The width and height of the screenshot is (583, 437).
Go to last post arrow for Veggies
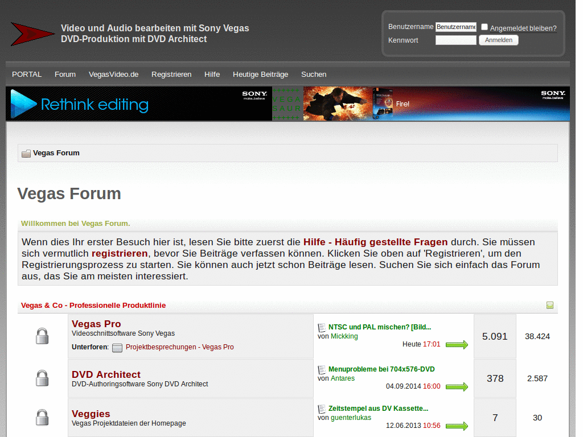[457, 426]
